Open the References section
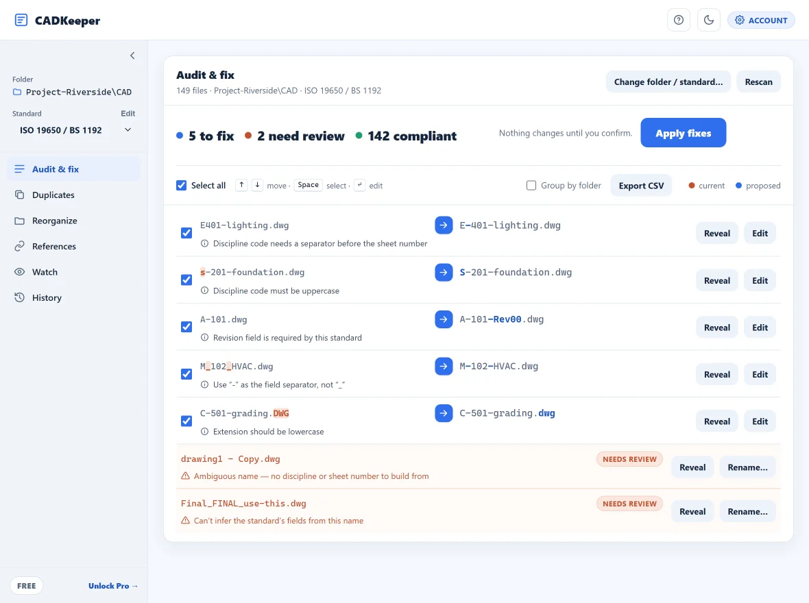Image resolution: width=809 pixels, height=603 pixels. pyautogui.click(x=73, y=247)
